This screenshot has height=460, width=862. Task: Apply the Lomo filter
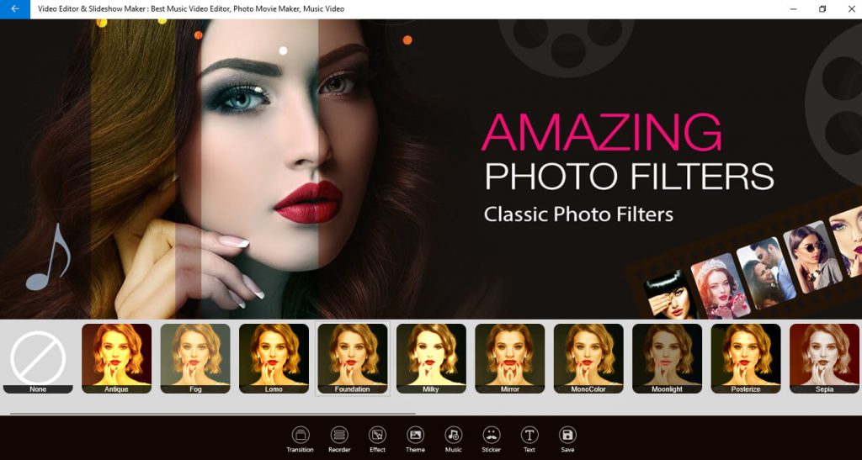[x=274, y=358]
